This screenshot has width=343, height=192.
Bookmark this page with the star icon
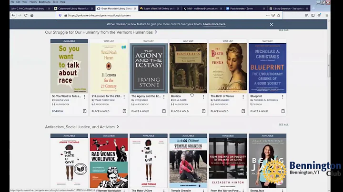[279, 15]
